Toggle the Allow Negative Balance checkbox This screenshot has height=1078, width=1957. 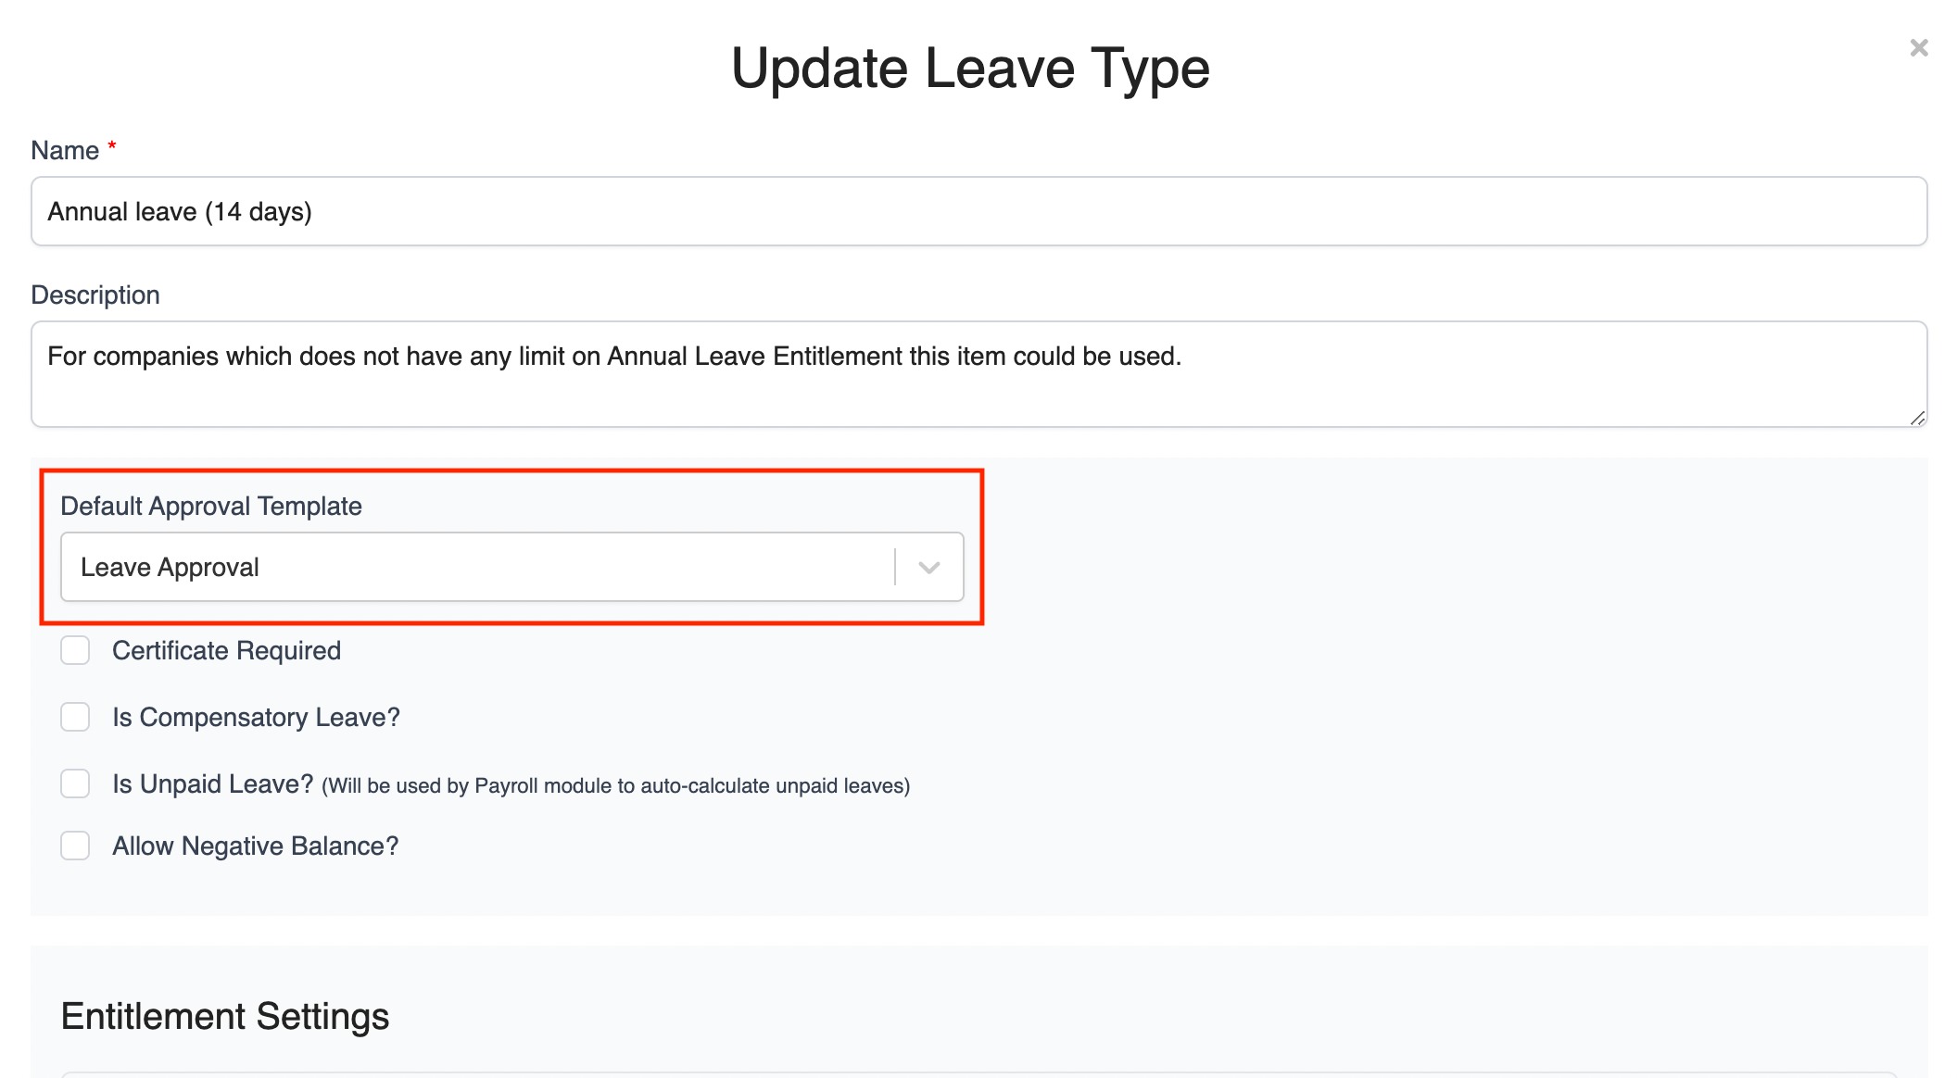pos(75,846)
